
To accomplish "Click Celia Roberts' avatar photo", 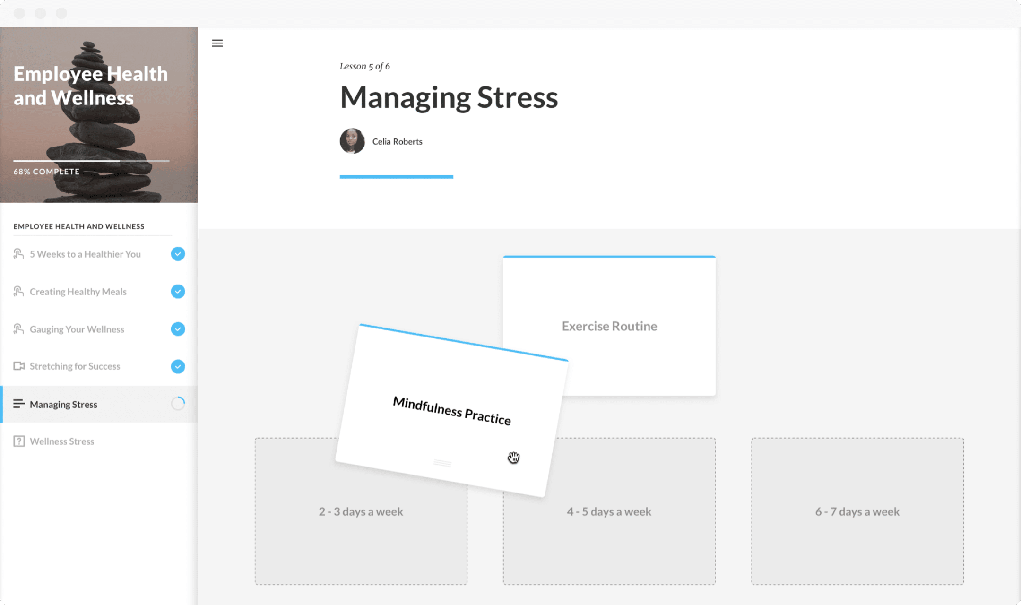I will click(352, 141).
